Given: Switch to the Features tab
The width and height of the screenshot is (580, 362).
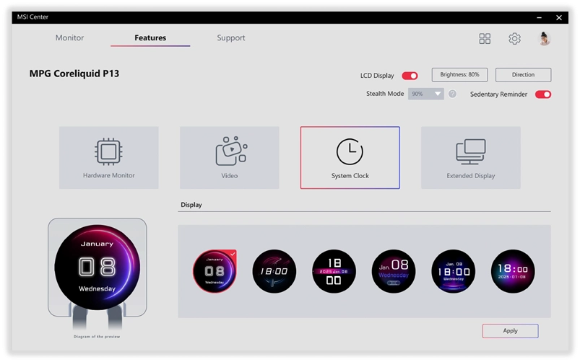Looking at the screenshot, I should 150,37.
